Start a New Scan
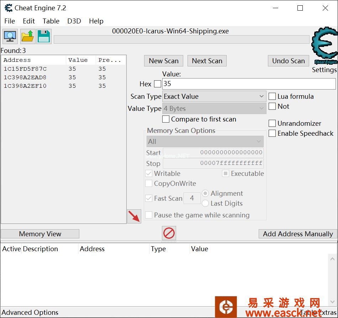The width and height of the screenshot is (338, 318). tap(164, 61)
